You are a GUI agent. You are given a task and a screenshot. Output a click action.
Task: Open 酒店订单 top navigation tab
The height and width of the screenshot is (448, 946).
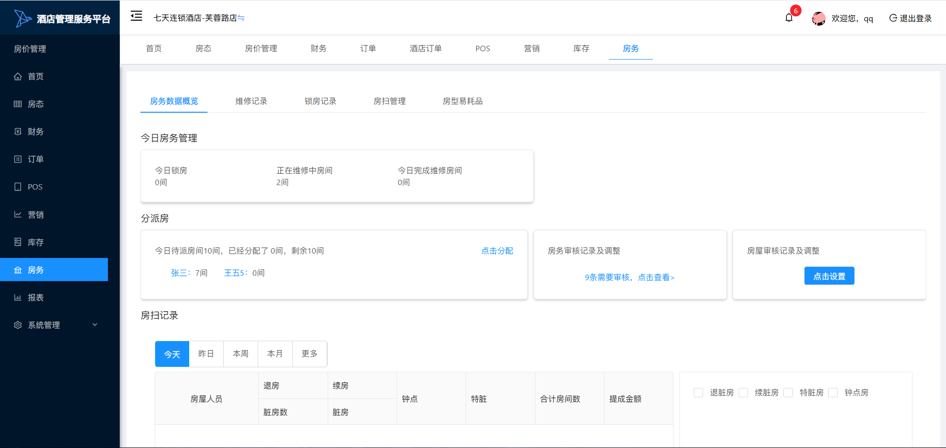coord(426,48)
